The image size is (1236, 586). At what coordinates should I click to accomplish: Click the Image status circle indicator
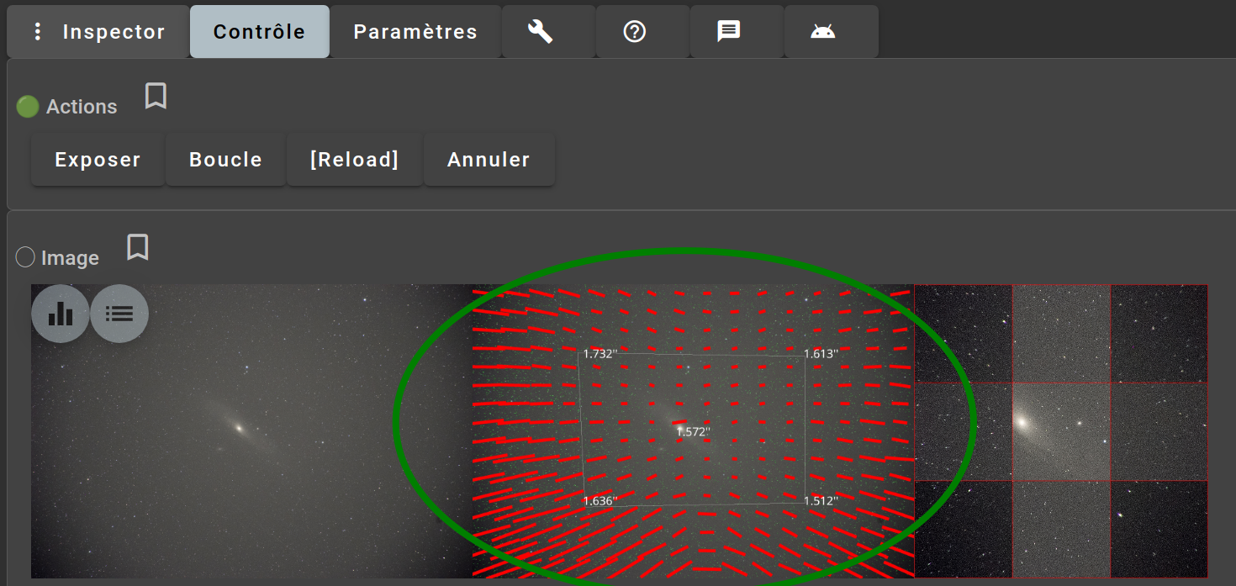(x=25, y=257)
